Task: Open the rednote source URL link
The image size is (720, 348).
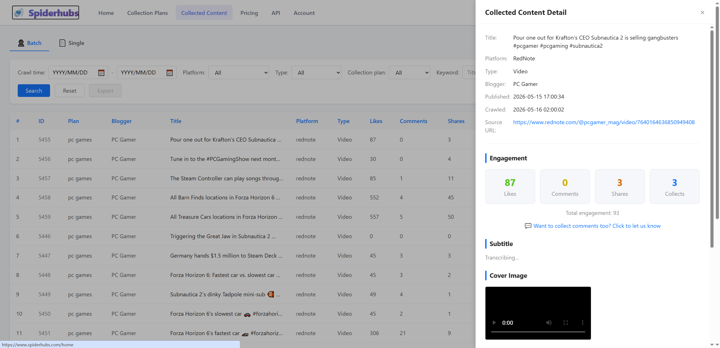Action: [604, 122]
